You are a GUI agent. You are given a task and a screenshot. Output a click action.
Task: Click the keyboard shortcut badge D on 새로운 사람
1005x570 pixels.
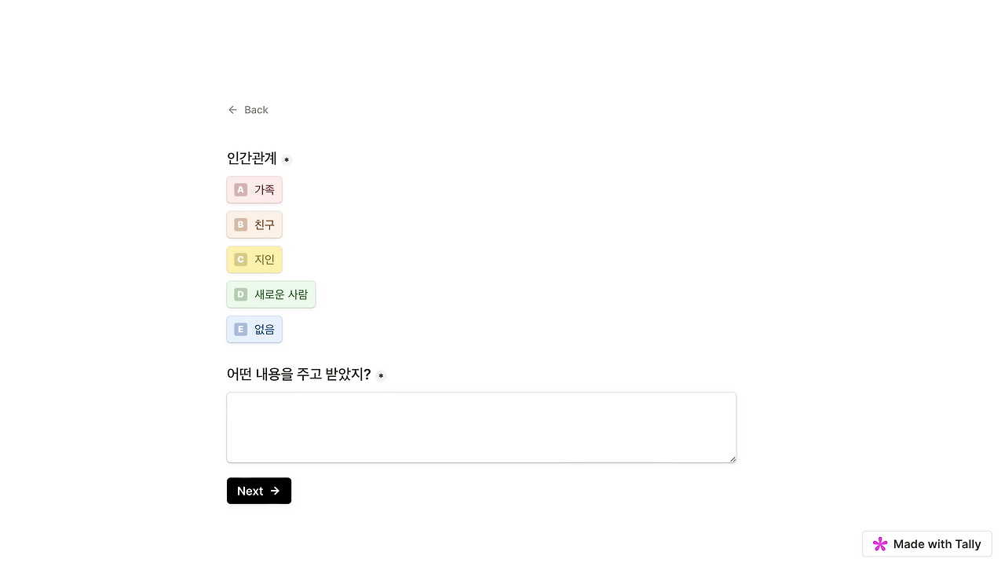(x=240, y=294)
